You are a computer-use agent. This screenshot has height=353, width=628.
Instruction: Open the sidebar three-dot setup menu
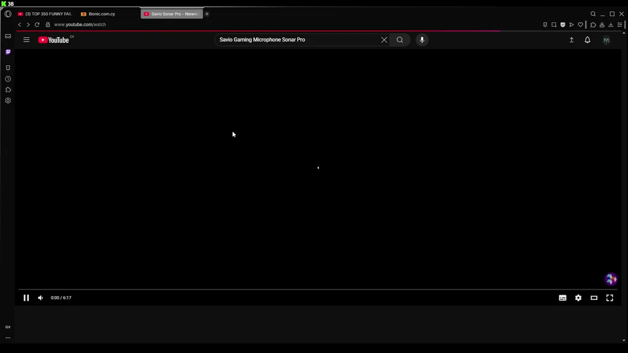click(8, 337)
